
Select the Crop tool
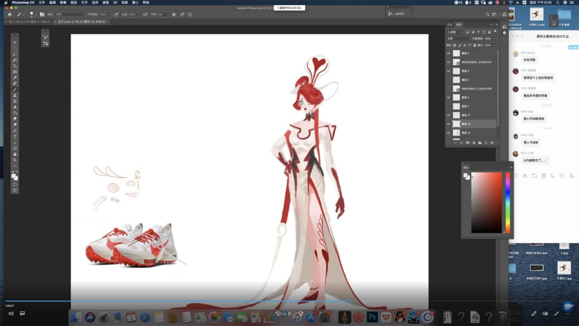tap(15, 66)
